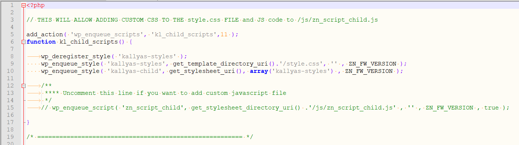Click '/js/zn_script_child.js' at the end of line 3
Screen dimensions: 519x145
338,20
